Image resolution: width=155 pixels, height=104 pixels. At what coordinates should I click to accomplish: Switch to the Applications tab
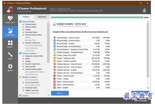(x=42, y=17)
